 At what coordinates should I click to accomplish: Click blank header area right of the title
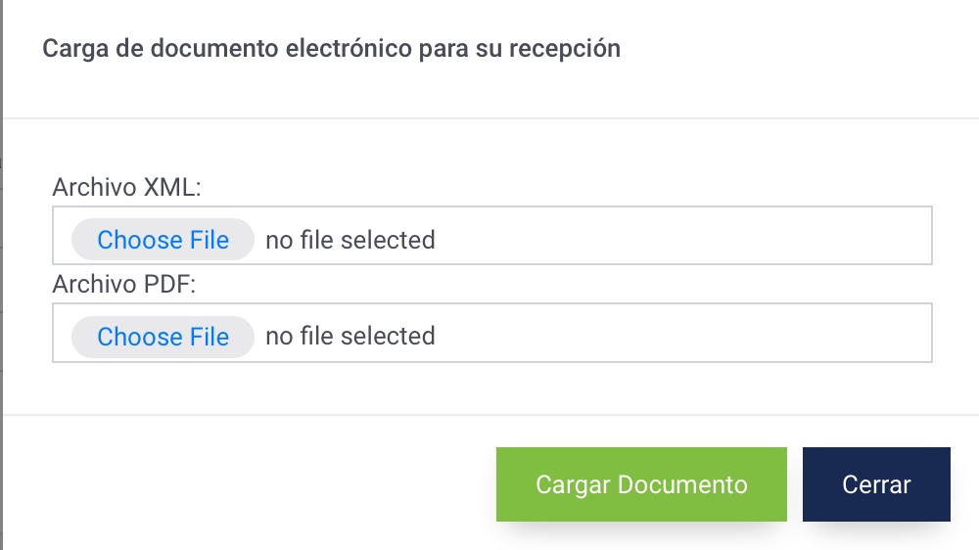pos(803,49)
